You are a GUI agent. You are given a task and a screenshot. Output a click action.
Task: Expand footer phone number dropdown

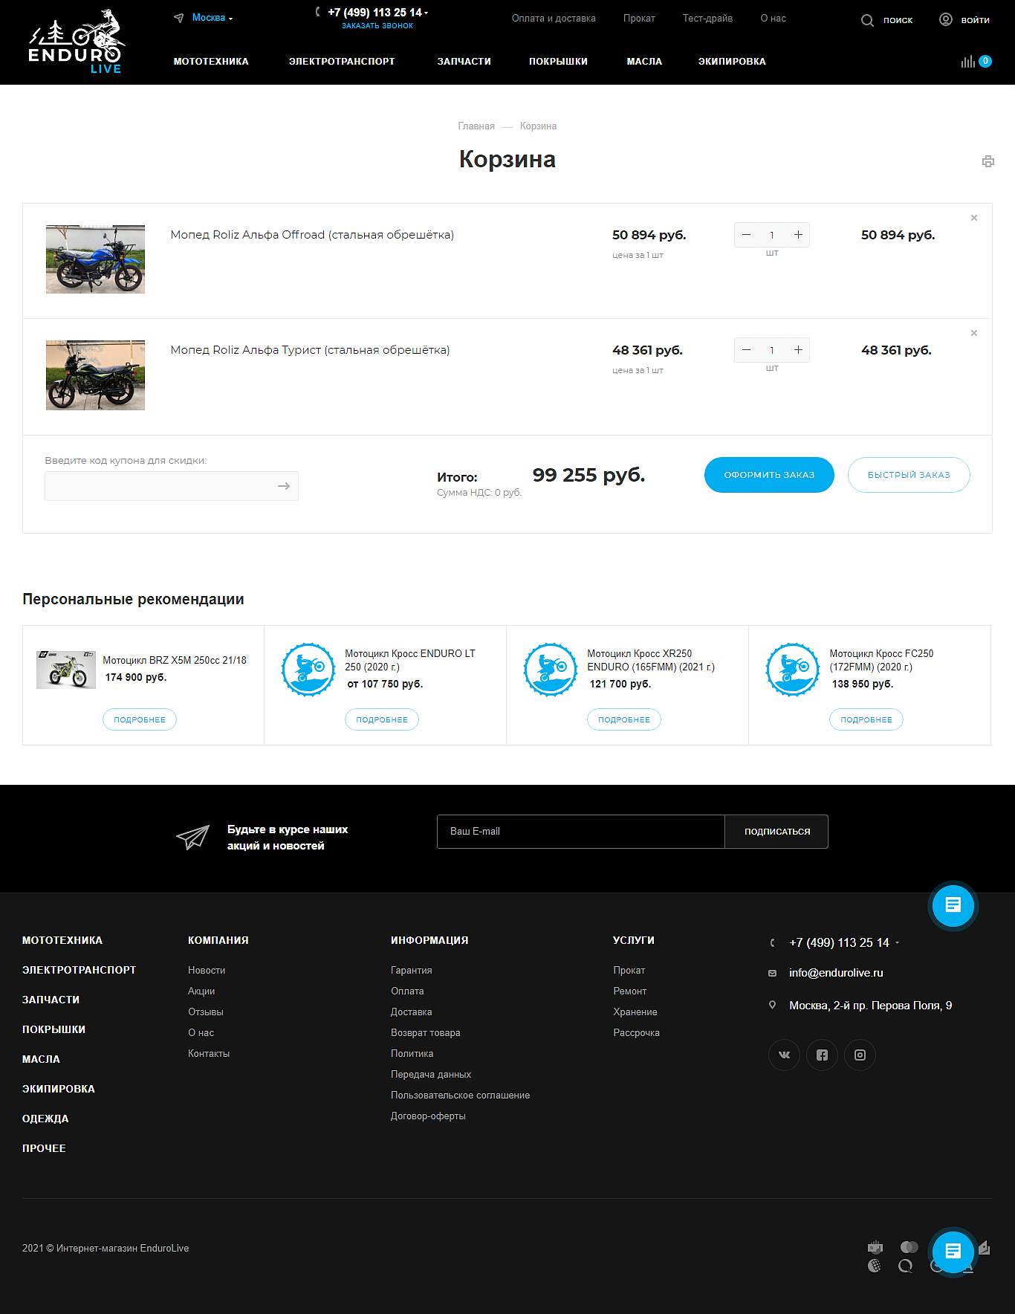[x=897, y=943]
